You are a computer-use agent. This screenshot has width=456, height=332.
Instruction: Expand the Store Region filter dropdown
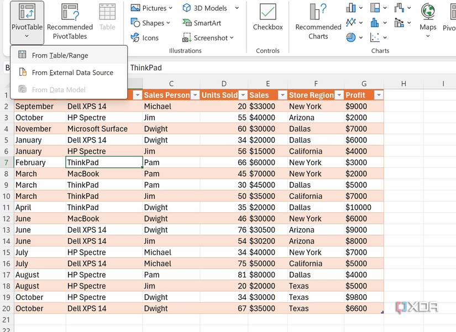pyautogui.click(x=338, y=95)
